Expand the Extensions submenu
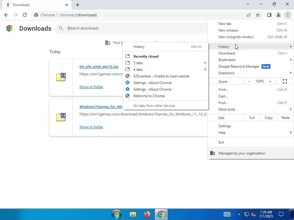Viewport: 294px width, 220px height. pyautogui.click(x=251, y=73)
